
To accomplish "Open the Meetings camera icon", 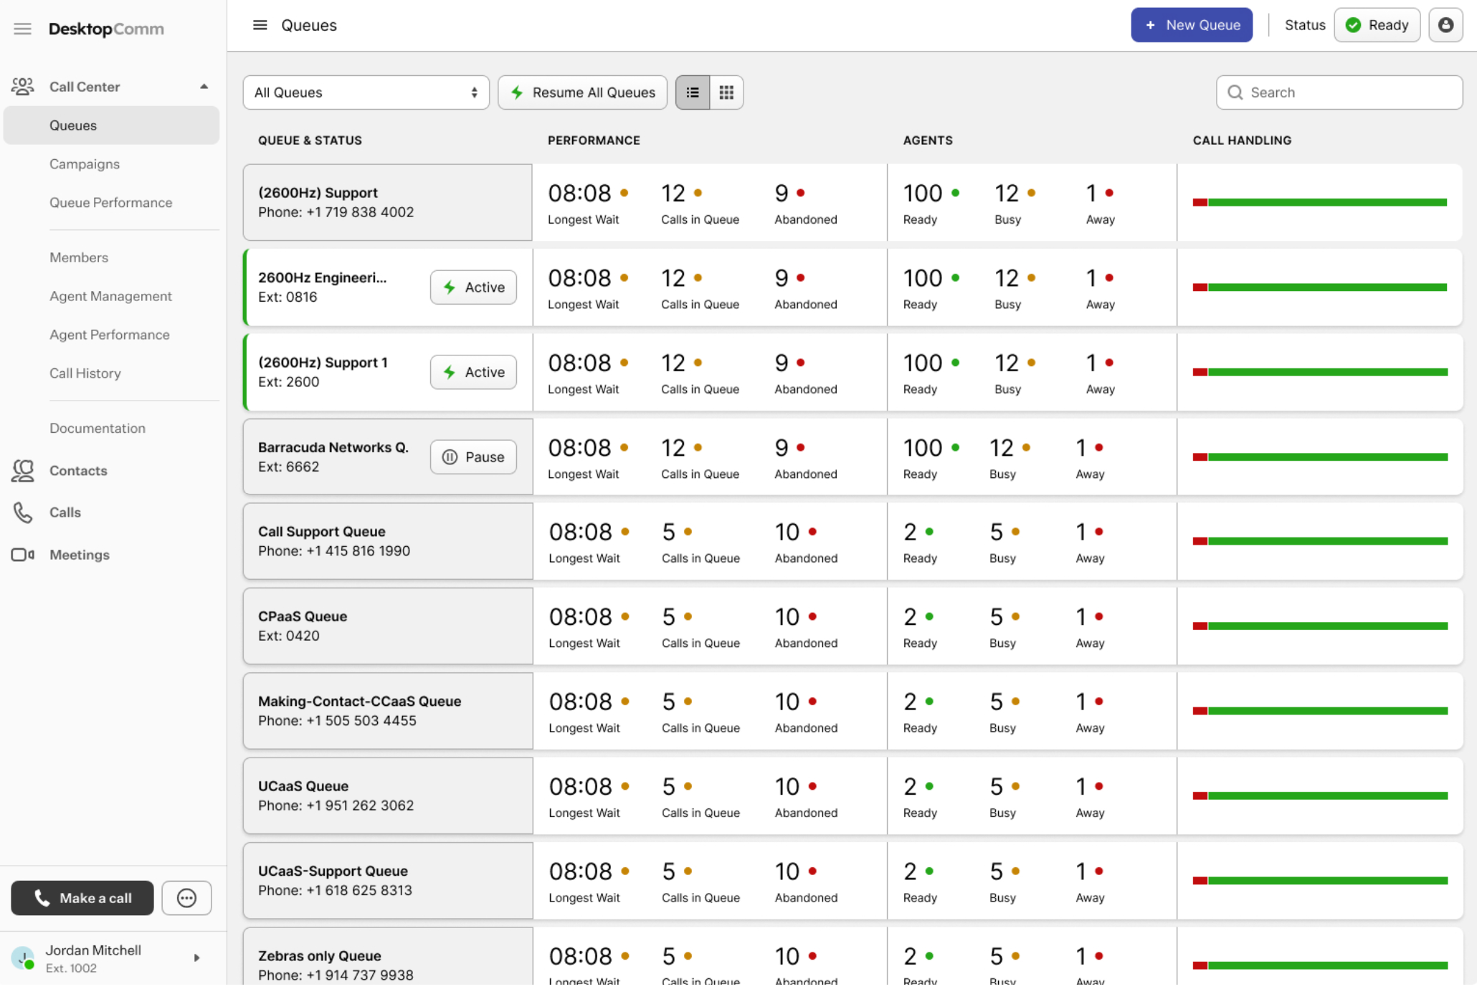I will (22, 555).
